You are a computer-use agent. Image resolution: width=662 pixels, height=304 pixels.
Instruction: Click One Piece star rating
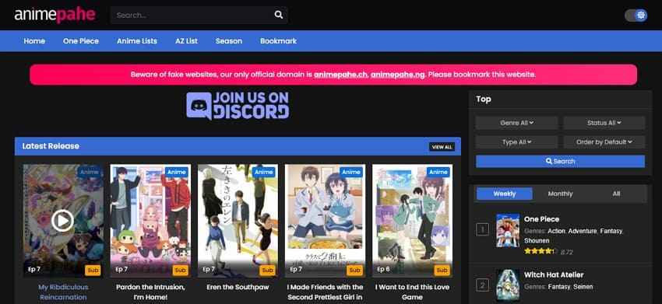[x=540, y=251]
